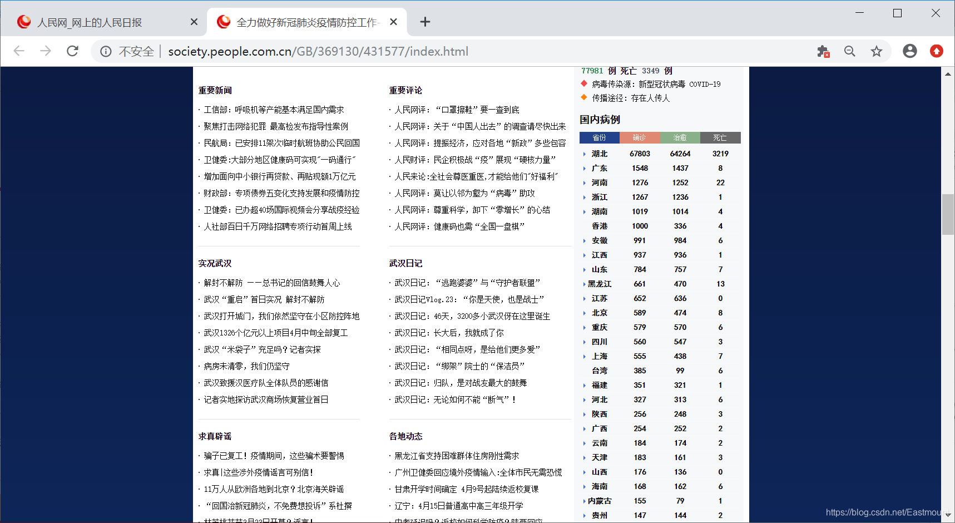
Task: Click the browser Forward arrow
Action: 46,51
